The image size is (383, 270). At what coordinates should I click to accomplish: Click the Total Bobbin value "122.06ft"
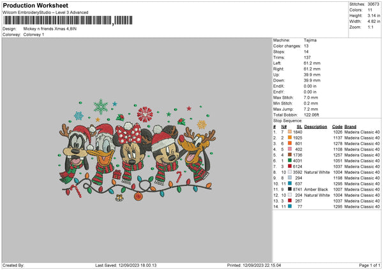[x=312, y=115]
